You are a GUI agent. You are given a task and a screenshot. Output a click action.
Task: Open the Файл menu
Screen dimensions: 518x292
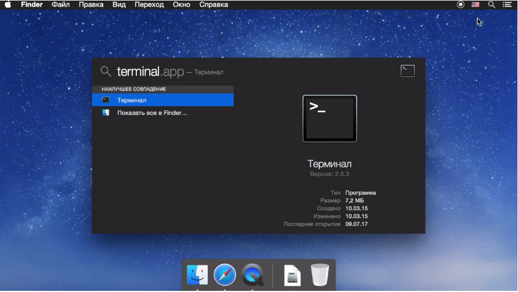coord(61,5)
